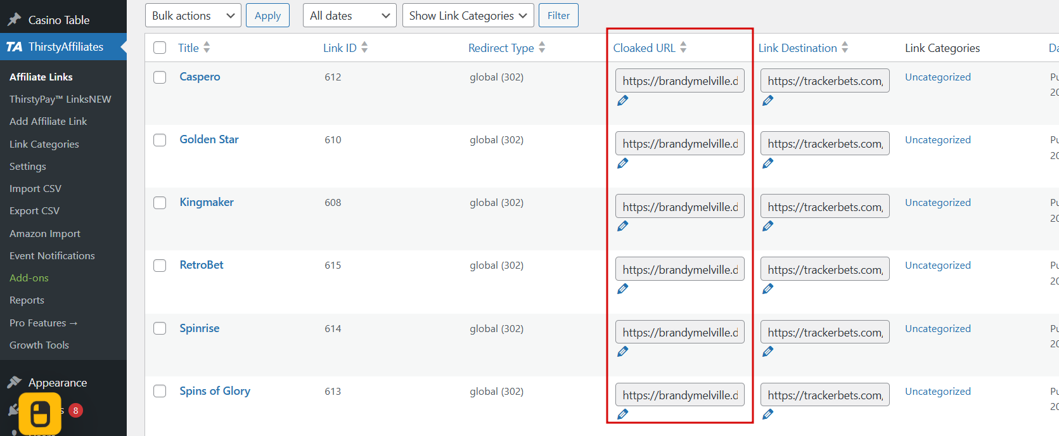This screenshot has height=436, width=1059.
Task: Click the Apply button
Action: pos(267,15)
